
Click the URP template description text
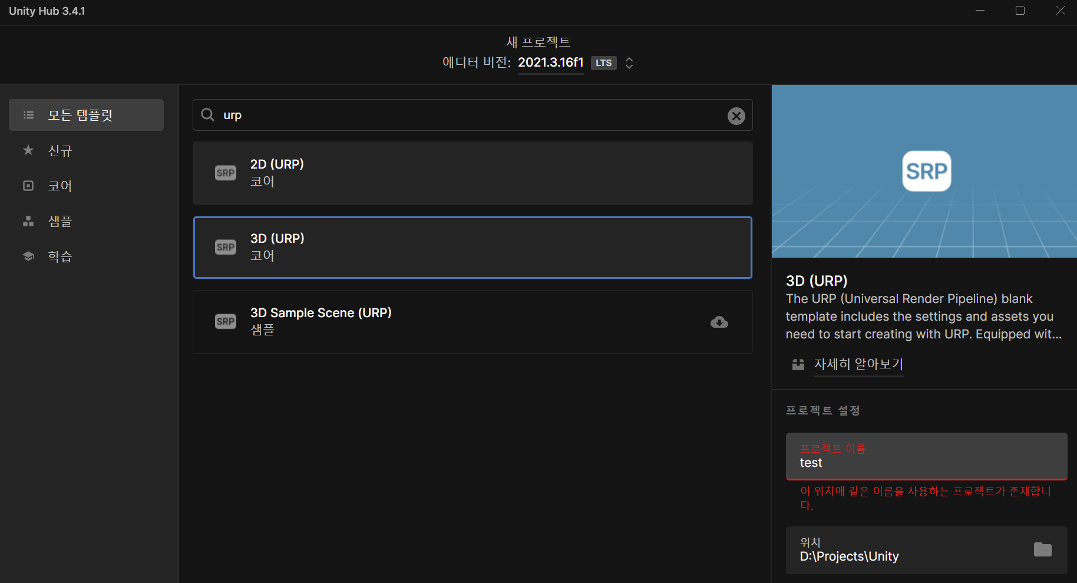pyautogui.click(x=924, y=317)
